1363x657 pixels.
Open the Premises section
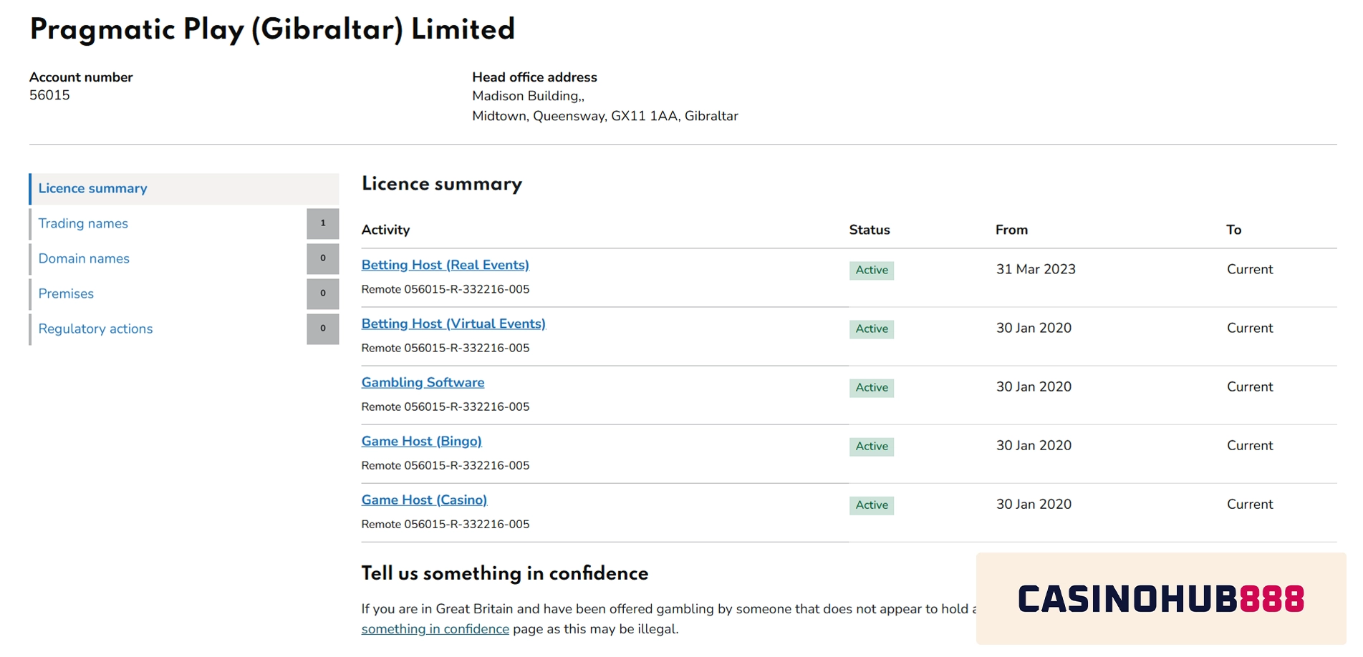[66, 293]
